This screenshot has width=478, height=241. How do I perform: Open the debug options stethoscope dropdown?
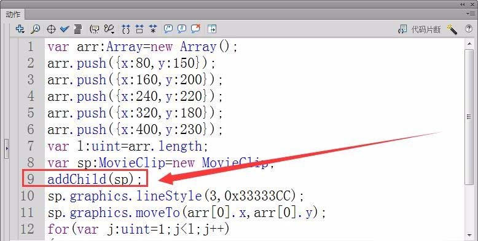(109, 29)
